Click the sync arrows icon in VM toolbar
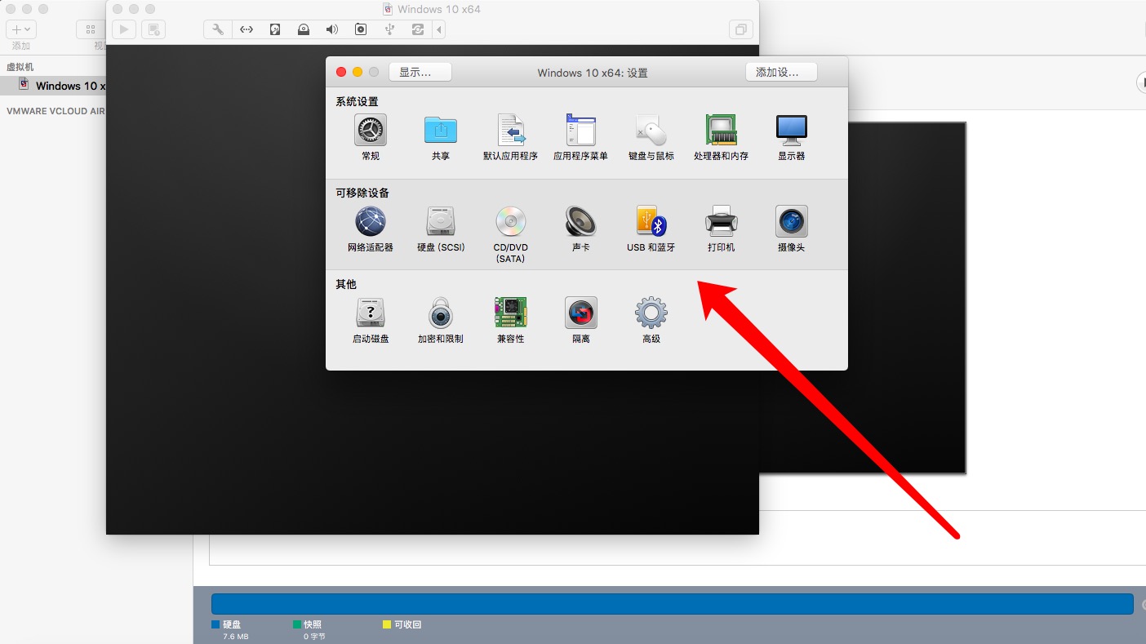1146x644 pixels. point(418,29)
